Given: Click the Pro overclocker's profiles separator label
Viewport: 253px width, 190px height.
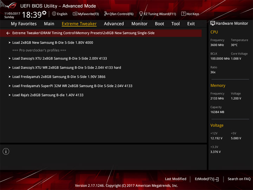Looking at the screenshot, I should 39,50.
